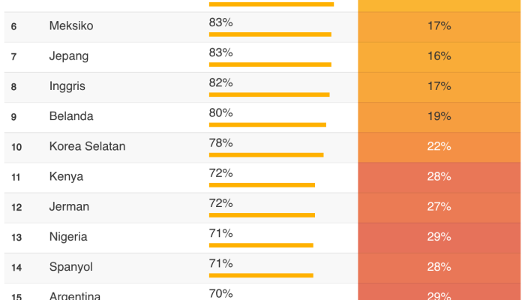Select the 16% colored cell for Jepang

point(439,56)
